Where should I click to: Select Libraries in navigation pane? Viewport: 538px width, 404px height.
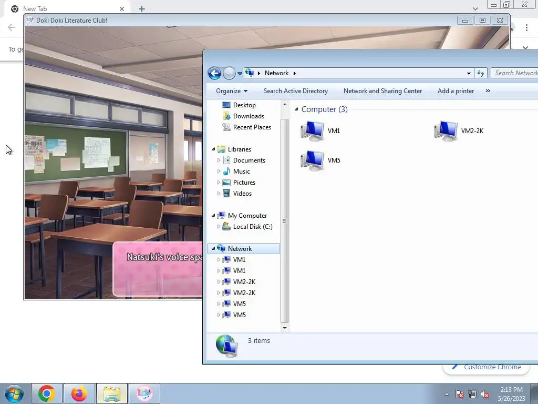239,149
